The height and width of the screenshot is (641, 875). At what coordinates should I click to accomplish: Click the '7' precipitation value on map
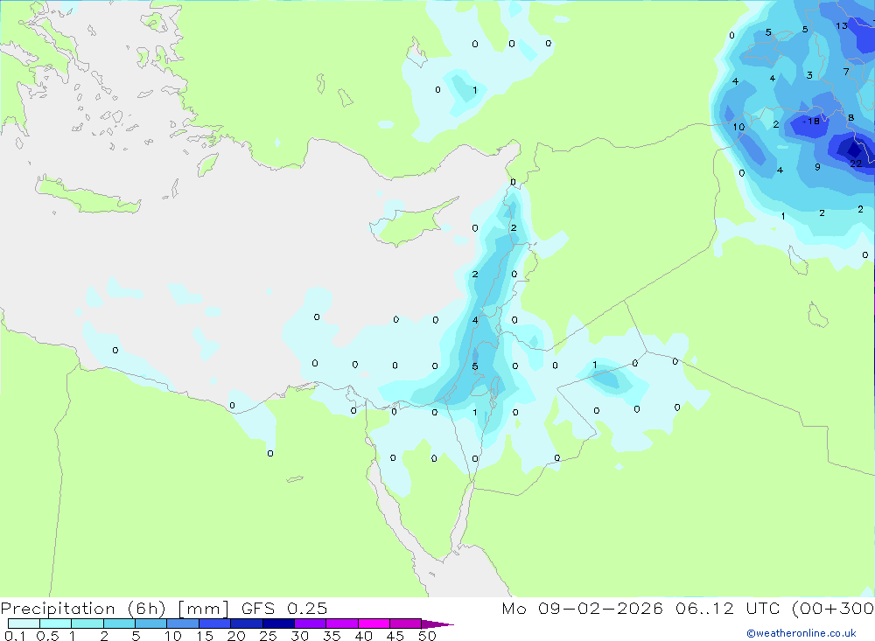pyautogui.click(x=846, y=72)
